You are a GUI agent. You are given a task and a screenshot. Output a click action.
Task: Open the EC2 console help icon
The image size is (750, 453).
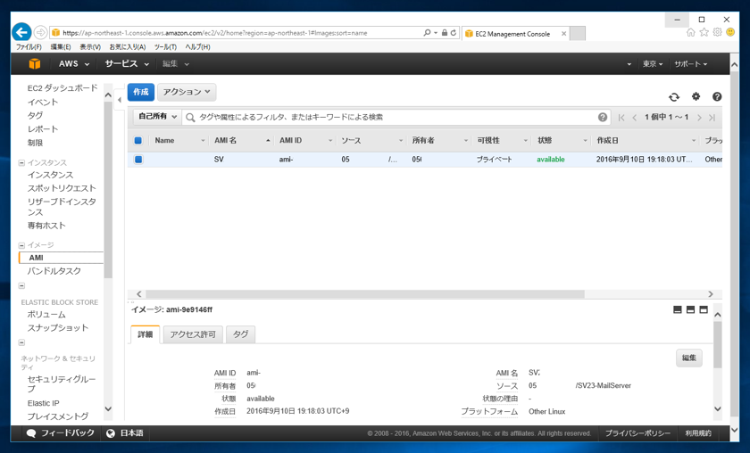click(x=717, y=96)
